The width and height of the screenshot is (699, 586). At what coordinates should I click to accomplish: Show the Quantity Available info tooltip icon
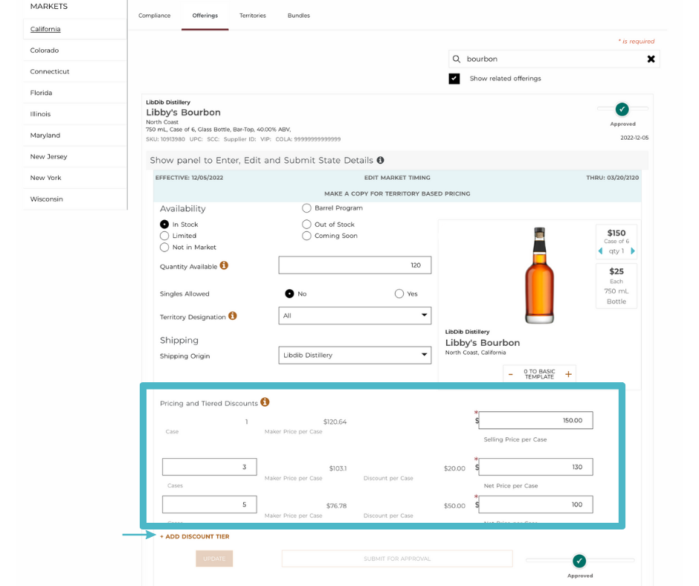click(225, 265)
